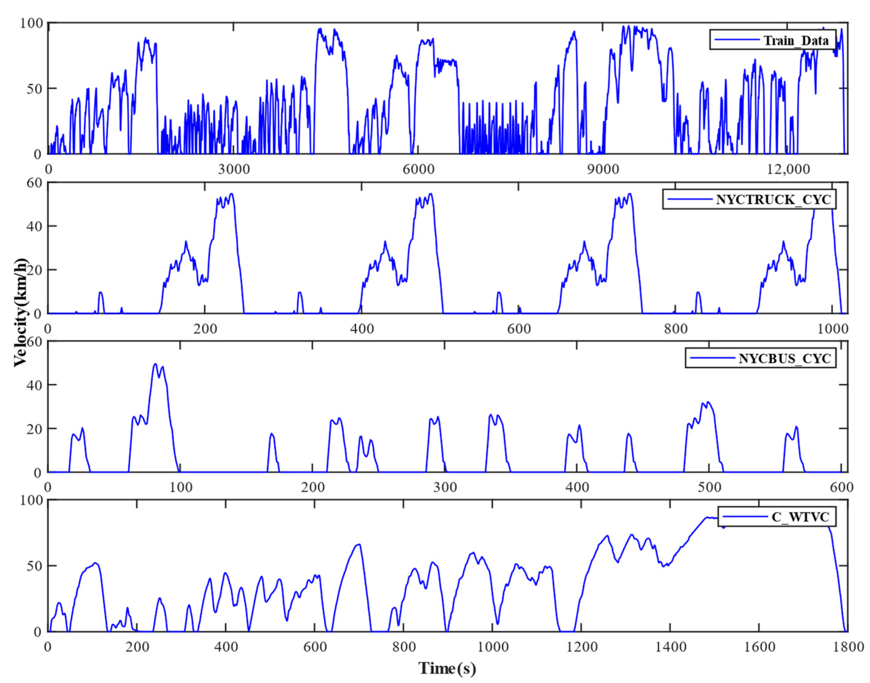Click the 3000 tick label on top plot
The image size is (870, 683).
tap(234, 170)
